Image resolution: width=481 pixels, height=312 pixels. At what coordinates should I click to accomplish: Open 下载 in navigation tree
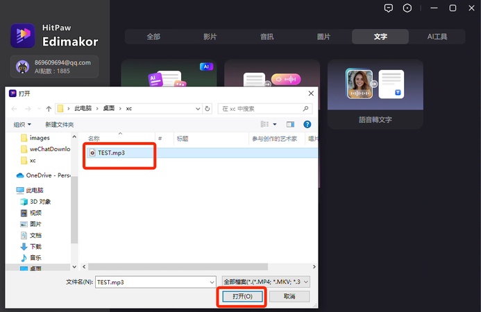31,246
